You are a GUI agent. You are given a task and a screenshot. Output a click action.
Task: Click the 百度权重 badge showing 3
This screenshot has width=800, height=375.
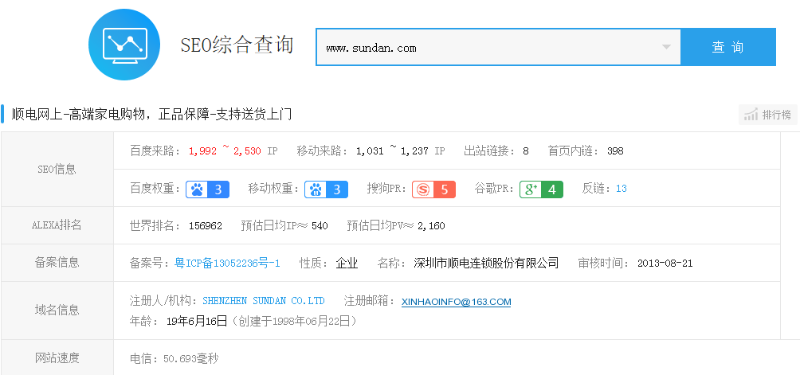click(x=207, y=189)
